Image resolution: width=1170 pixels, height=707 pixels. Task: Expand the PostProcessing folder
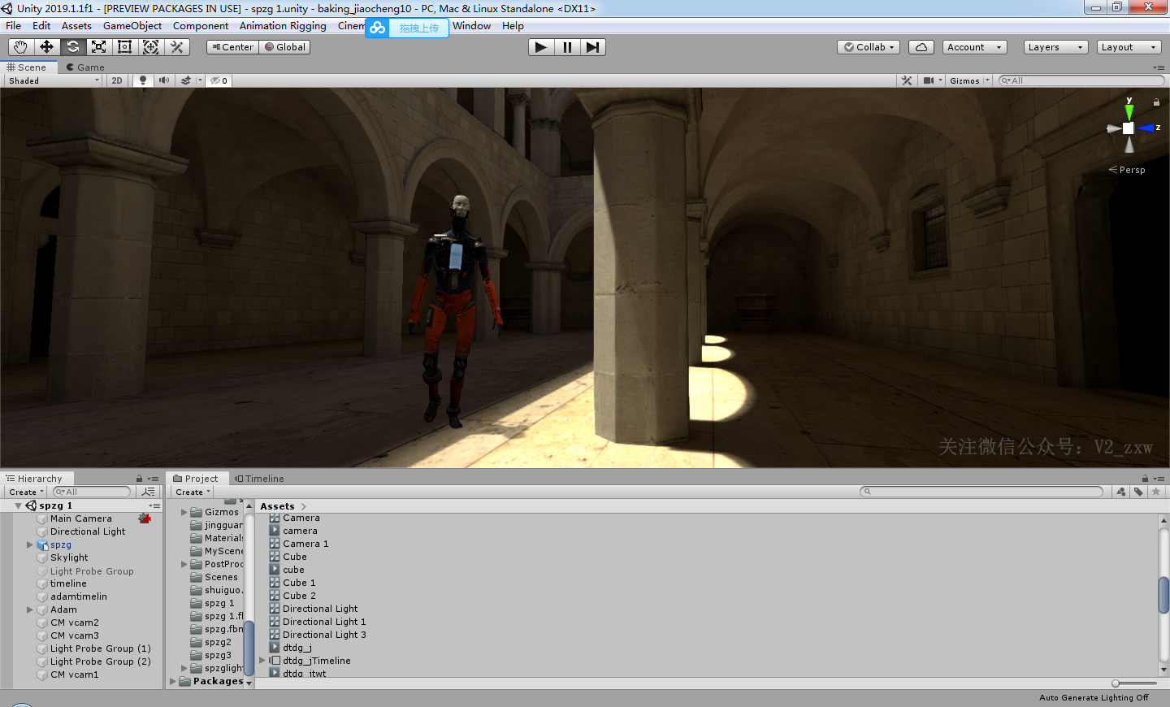(x=184, y=564)
